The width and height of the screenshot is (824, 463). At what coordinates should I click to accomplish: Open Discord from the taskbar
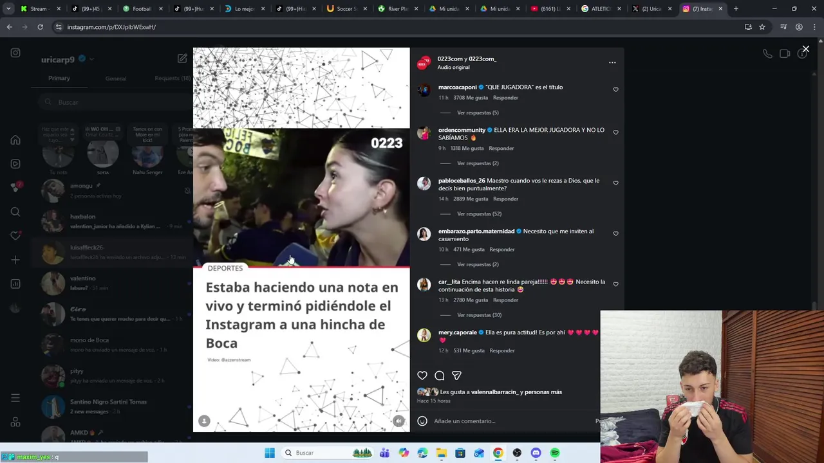click(536, 453)
